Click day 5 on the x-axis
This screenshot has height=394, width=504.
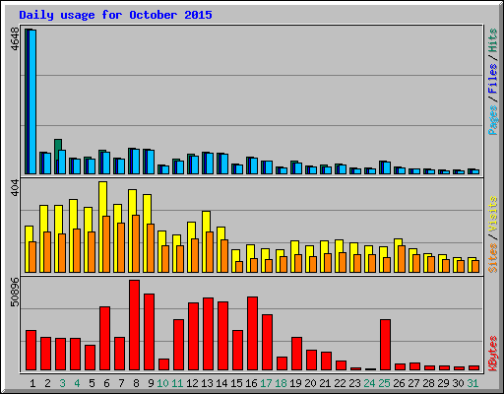pos(92,383)
